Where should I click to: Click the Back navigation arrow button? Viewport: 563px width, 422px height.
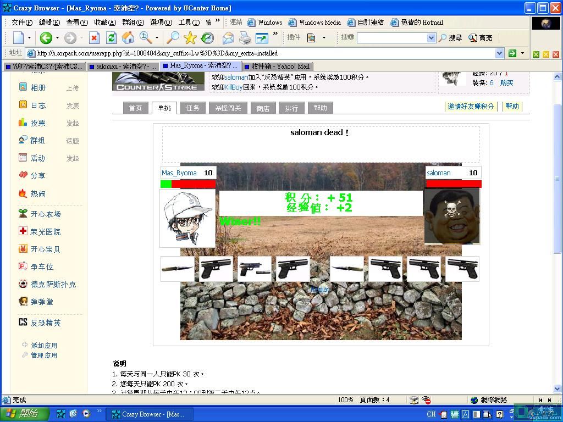click(x=46, y=38)
